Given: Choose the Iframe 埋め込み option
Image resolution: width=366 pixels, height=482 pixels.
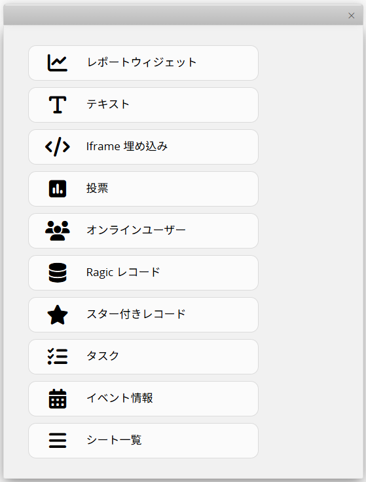Looking at the screenshot, I should coord(143,147).
